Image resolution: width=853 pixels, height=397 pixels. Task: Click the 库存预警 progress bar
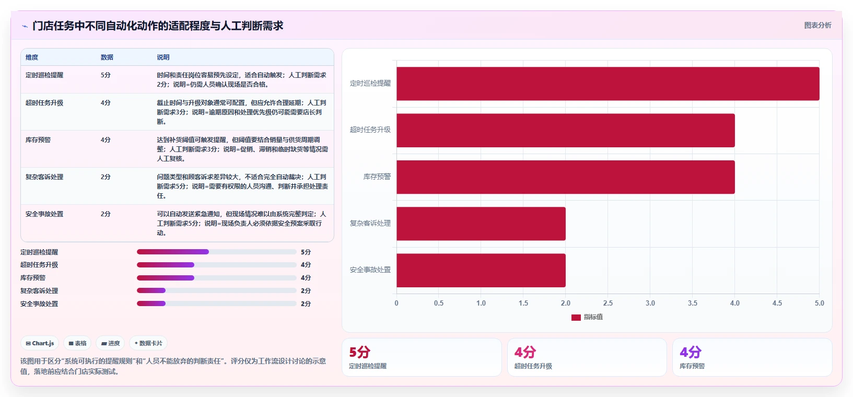[x=217, y=278]
